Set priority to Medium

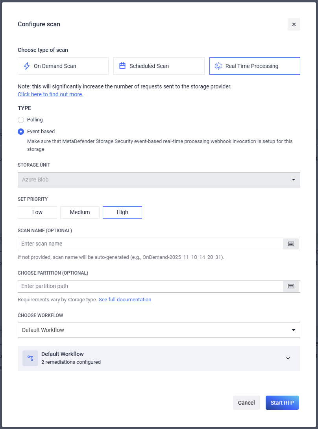[80, 213]
